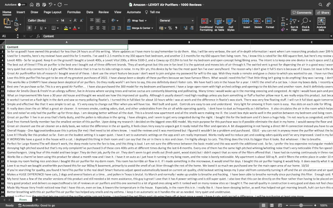Screen dimensions: 333x208
Task: Toggle the AutoSave switch
Action: point(21,4)
